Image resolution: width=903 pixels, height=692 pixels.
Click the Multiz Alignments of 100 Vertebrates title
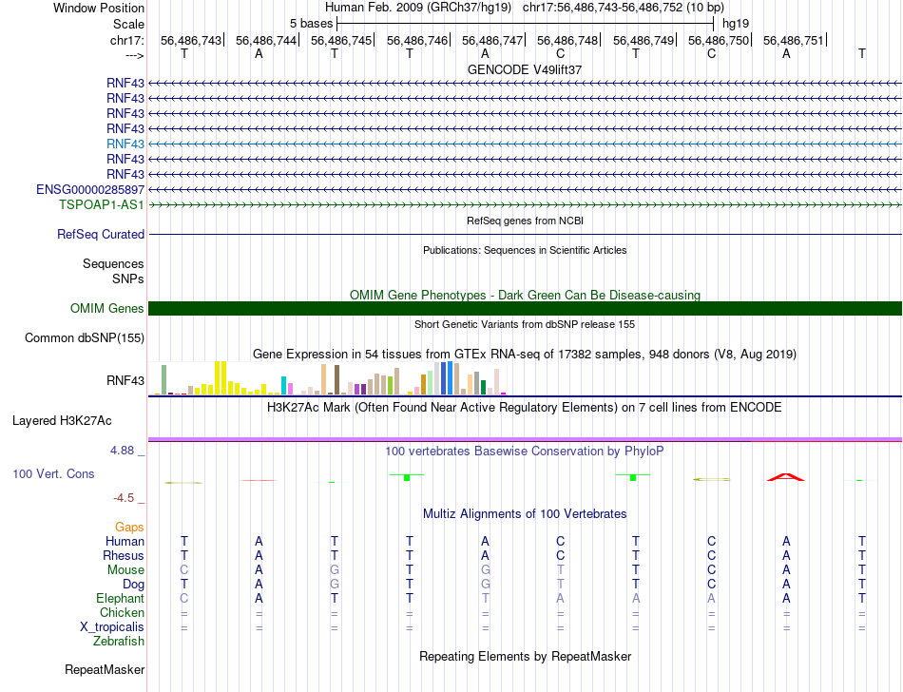coord(525,513)
